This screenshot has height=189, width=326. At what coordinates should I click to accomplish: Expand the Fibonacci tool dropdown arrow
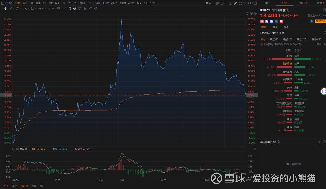point(35,8)
